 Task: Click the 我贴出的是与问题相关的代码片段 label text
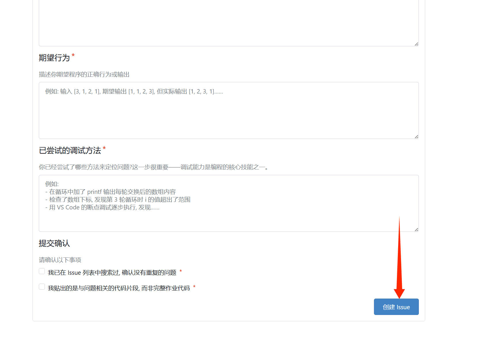coord(119,288)
